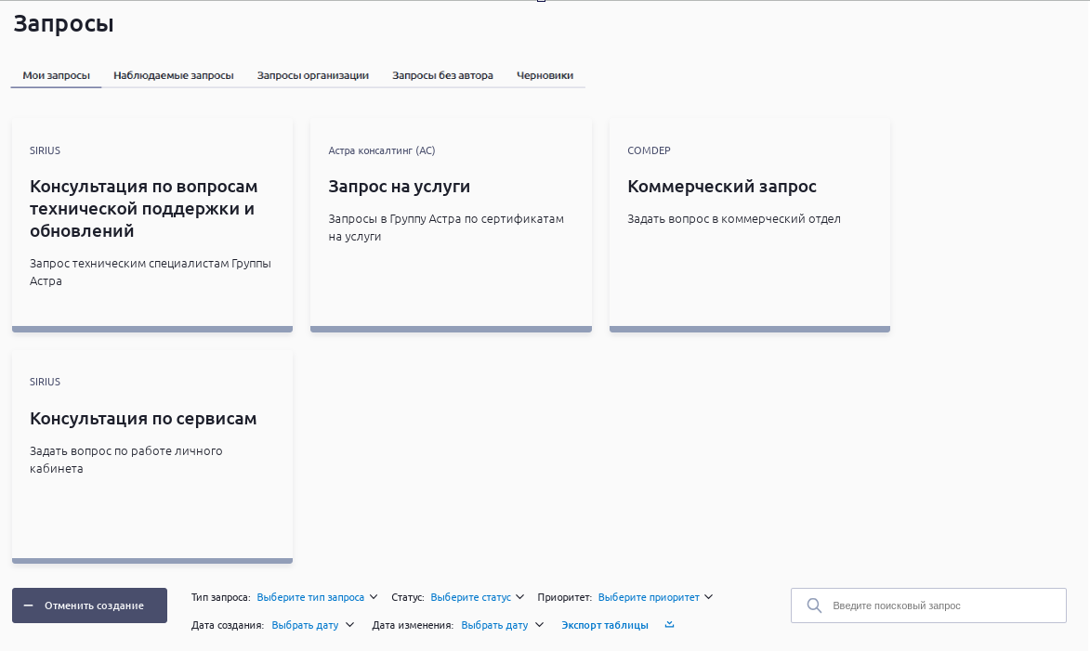Open the 'Черновики' tab
The height and width of the screenshot is (651, 1090).
[545, 75]
